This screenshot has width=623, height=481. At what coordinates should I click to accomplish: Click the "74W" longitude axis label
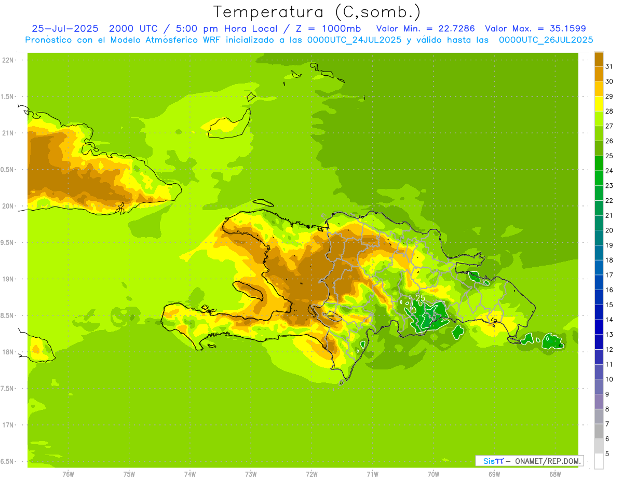point(190,474)
